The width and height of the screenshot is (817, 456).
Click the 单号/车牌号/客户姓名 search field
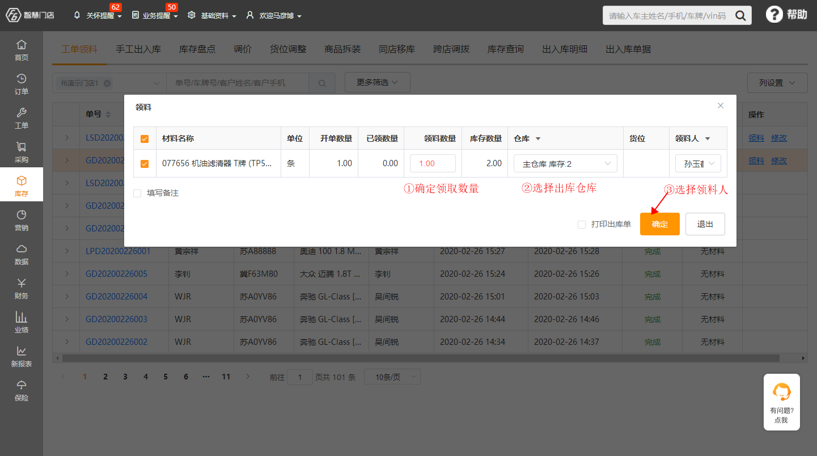238,83
